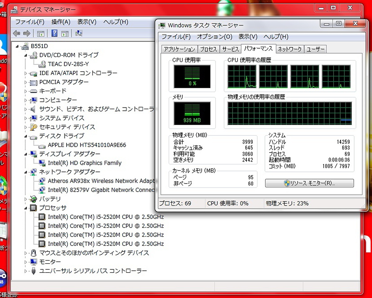Click the ユニバーサル シリアル バス USB icon
Screen dimensions: 372x298
click(34, 271)
